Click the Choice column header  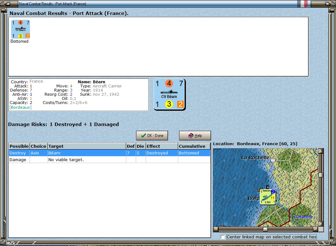click(x=38, y=146)
